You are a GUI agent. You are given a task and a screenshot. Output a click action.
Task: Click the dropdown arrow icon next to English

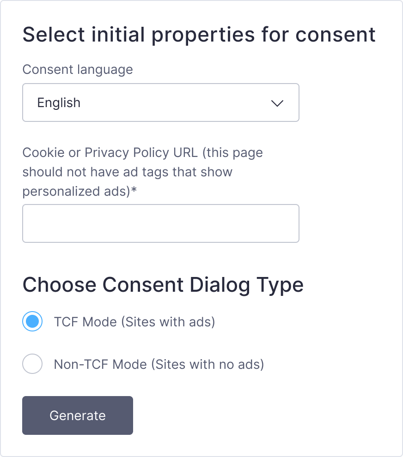[x=277, y=103]
